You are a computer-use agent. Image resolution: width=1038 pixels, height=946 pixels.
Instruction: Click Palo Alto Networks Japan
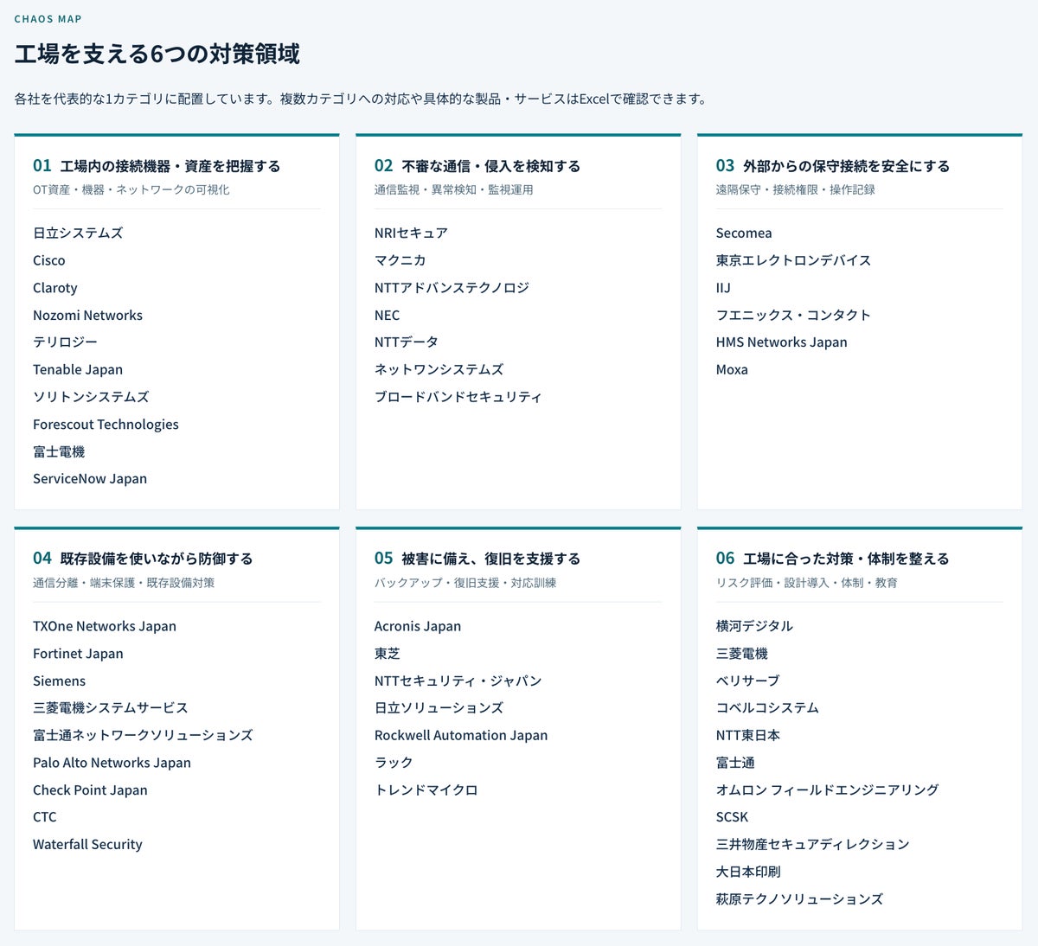tap(112, 763)
